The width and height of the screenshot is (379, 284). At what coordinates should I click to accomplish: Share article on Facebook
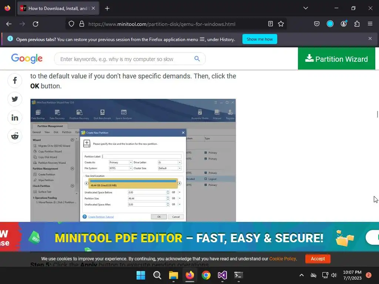coord(15,80)
